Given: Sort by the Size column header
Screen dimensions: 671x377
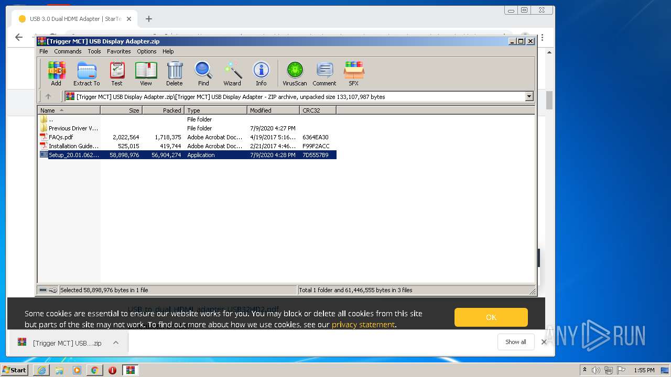Looking at the screenshot, I should click(122, 110).
